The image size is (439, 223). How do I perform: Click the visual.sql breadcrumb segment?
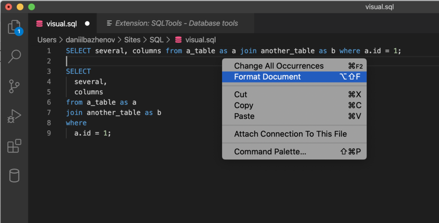(201, 40)
